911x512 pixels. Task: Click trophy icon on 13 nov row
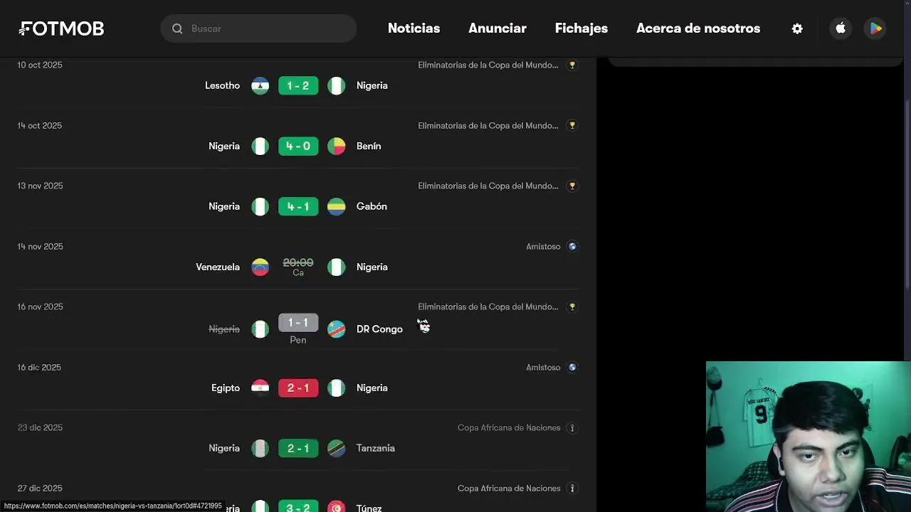(x=572, y=186)
